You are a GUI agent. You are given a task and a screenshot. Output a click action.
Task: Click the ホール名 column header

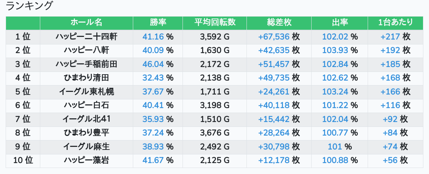tap(86, 23)
